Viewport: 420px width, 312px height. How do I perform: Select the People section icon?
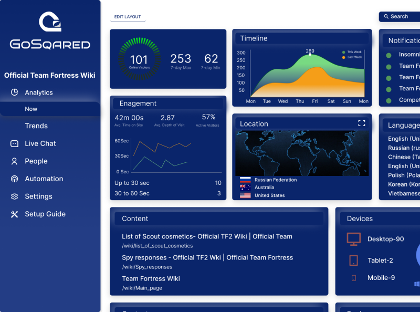14,161
